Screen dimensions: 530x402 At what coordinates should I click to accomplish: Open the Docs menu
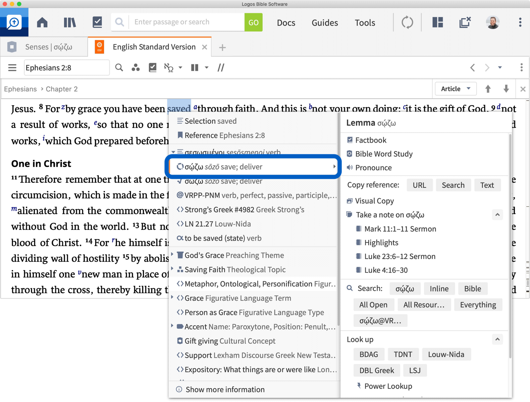[x=286, y=22]
